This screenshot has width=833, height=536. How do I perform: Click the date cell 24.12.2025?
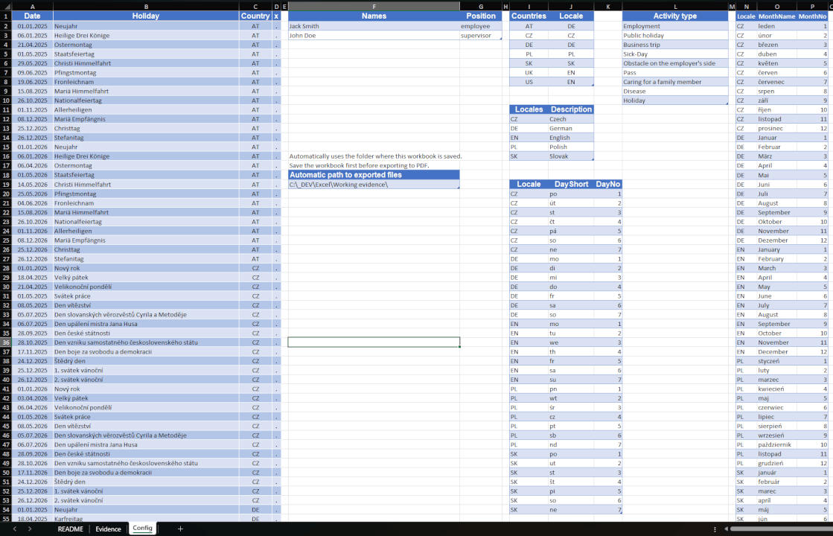pyautogui.click(x=33, y=361)
